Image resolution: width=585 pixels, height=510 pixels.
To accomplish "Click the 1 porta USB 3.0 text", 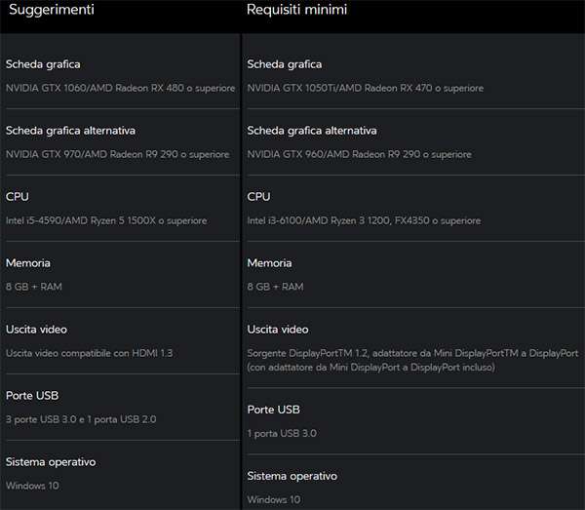I will (282, 433).
